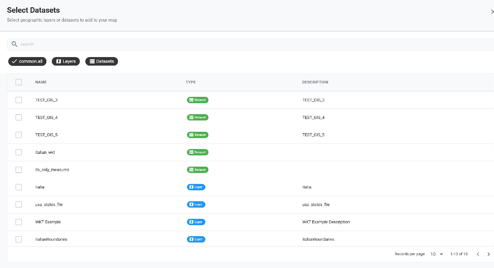Click the usa_states_file description cell
This screenshot has width=494, height=268.
(x=316, y=205)
